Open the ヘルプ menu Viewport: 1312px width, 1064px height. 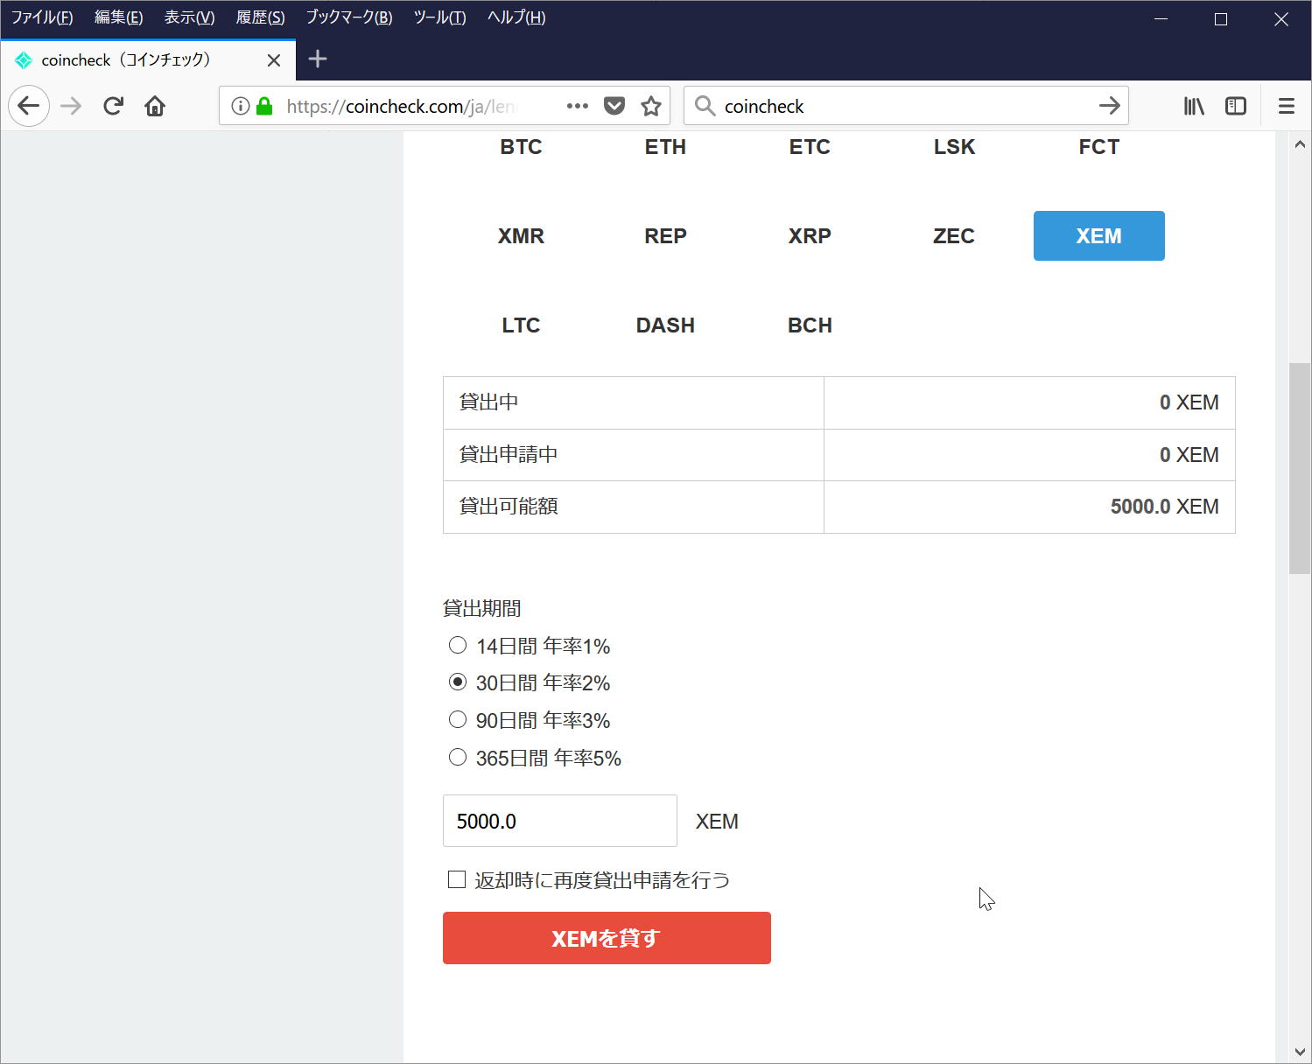516,17
